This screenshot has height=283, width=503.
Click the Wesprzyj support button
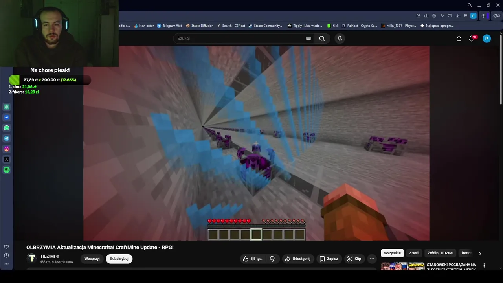[x=92, y=259]
